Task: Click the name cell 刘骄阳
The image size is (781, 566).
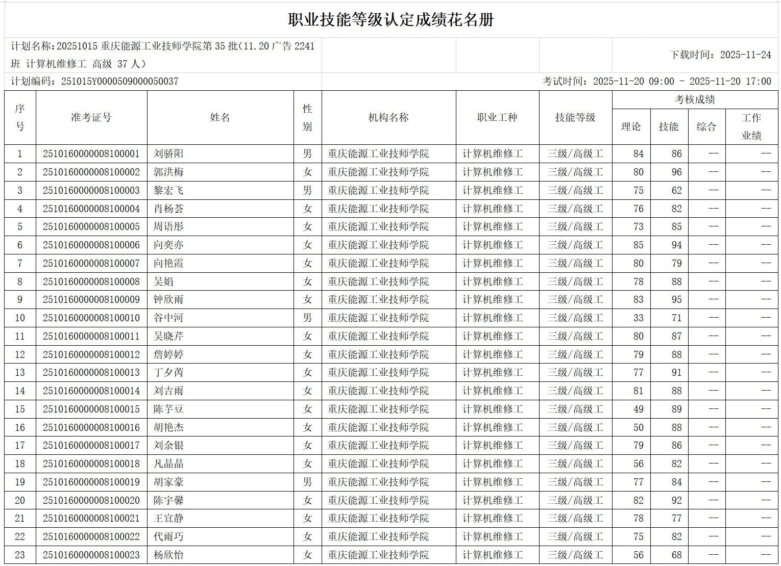Action: (168, 154)
